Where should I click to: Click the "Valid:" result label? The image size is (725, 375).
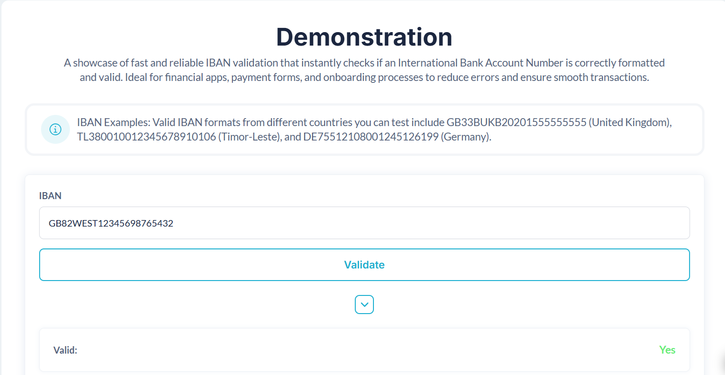coord(65,350)
